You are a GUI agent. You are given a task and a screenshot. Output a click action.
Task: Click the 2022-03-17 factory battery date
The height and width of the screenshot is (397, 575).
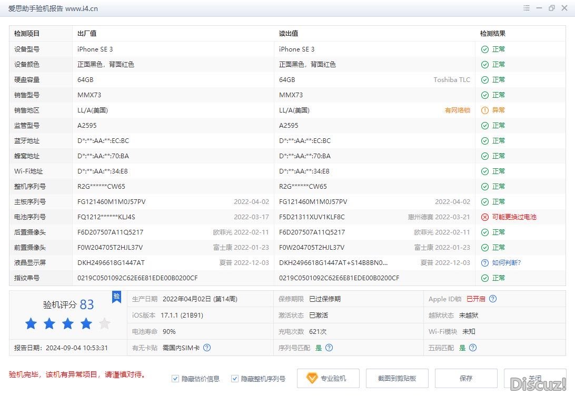252,217
